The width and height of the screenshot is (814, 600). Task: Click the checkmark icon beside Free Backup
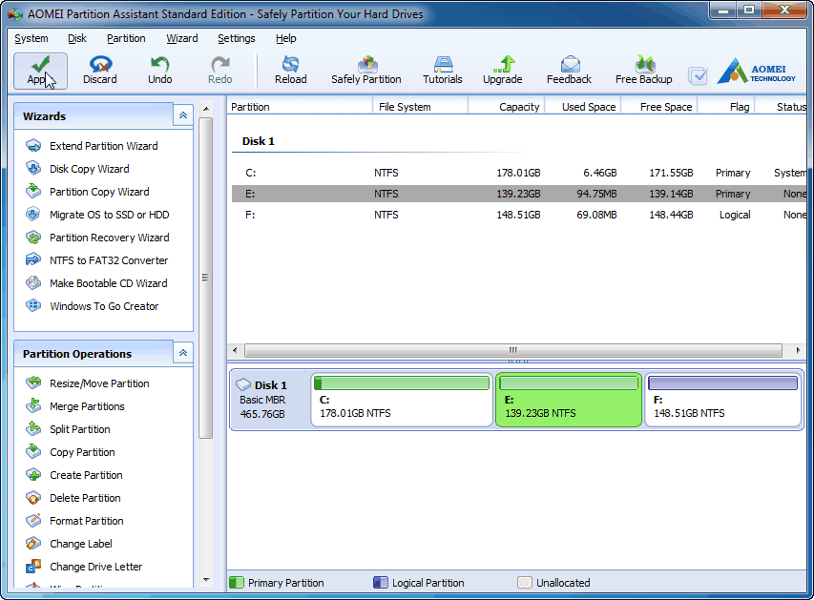(698, 75)
